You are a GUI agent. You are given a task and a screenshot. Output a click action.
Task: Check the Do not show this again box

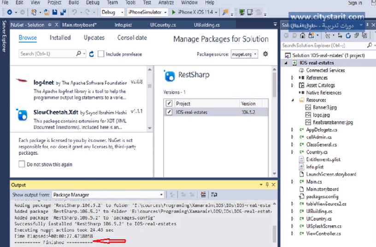(x=22, y=164)
